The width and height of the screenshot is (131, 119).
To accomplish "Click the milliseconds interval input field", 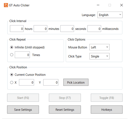I will [94, 29].
